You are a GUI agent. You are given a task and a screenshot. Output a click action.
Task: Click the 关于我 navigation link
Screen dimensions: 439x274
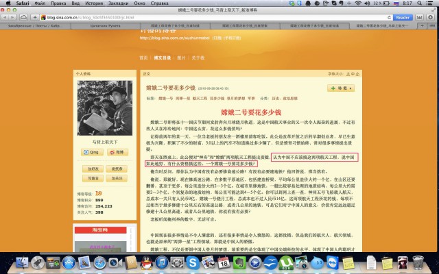pyautogui.click(x=197, y=58)
